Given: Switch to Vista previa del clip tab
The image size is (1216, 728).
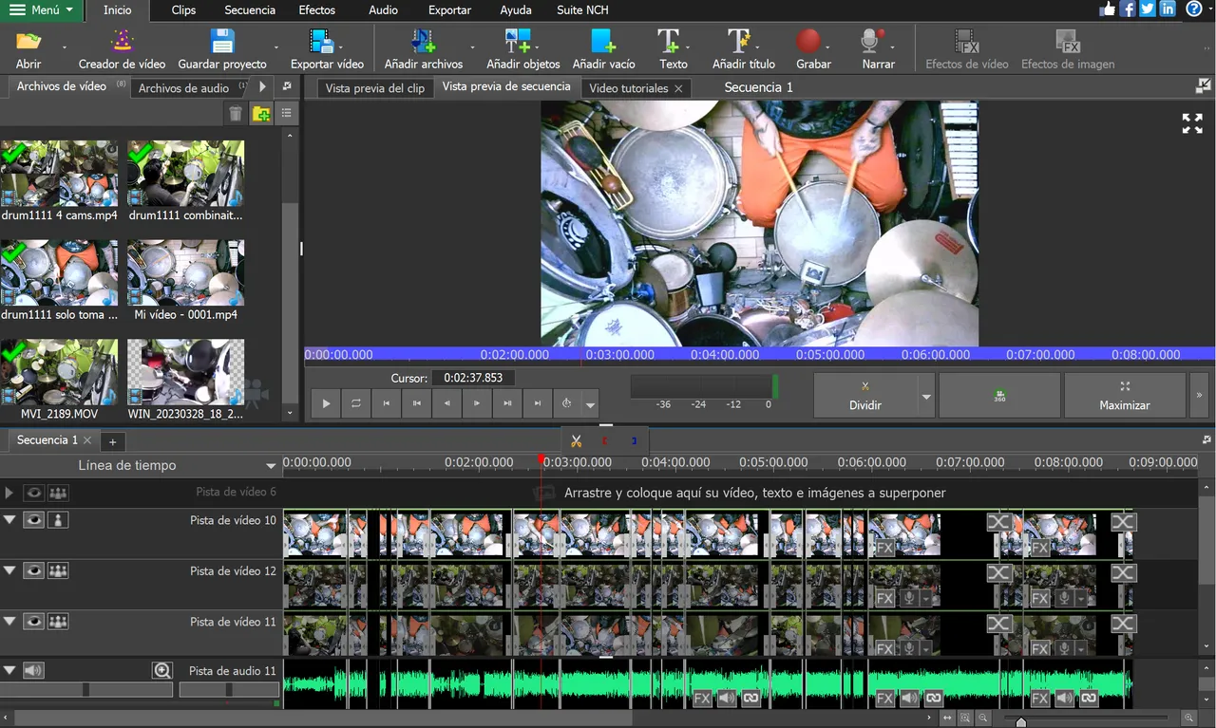Looking at the screenshot, I should coord(375,87).
